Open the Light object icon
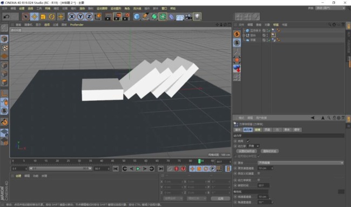The image size is (351, 207). point(197,17)
